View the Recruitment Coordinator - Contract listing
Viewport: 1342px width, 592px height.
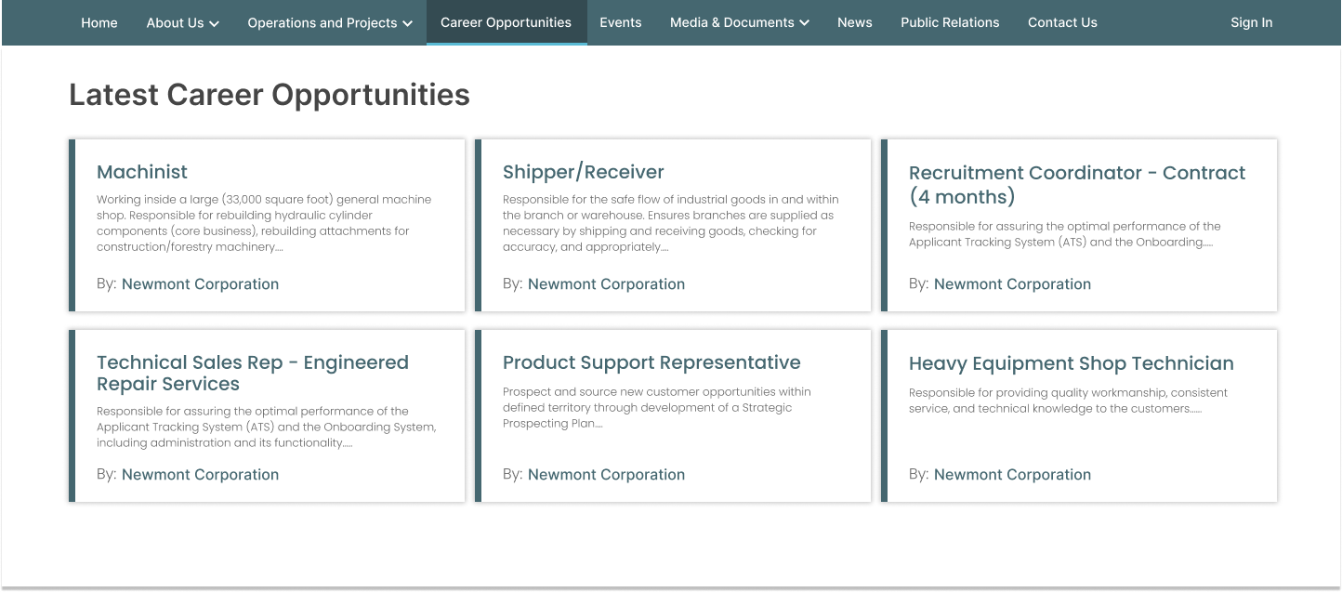point(1076,184)
